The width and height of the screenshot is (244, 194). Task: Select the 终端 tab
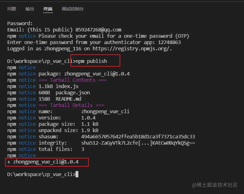coord(48,9)
